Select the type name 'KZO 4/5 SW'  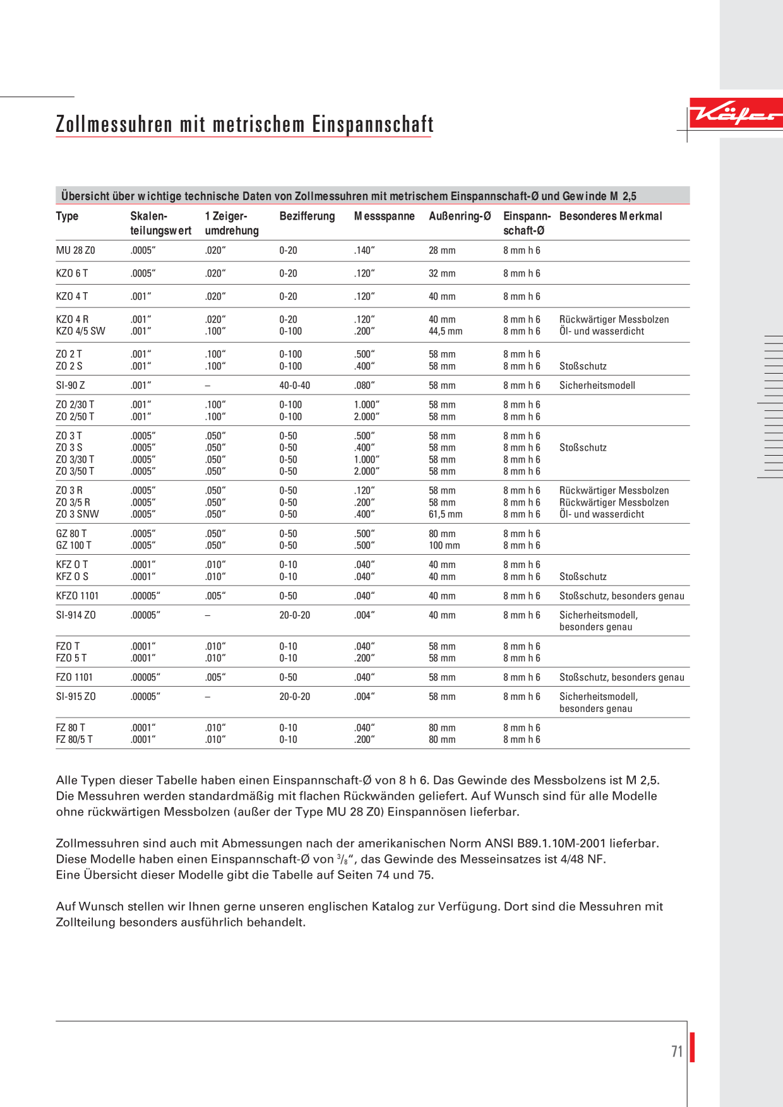[80, 331]
